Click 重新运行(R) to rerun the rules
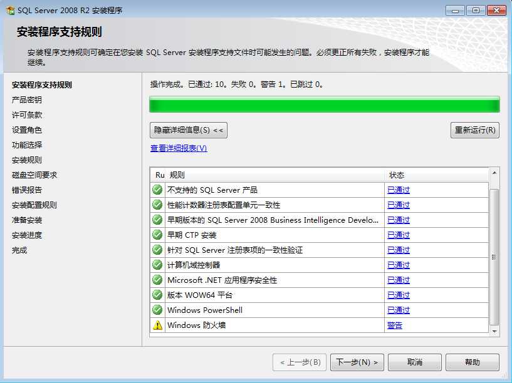The image size is (512, 383). (475, 130)
